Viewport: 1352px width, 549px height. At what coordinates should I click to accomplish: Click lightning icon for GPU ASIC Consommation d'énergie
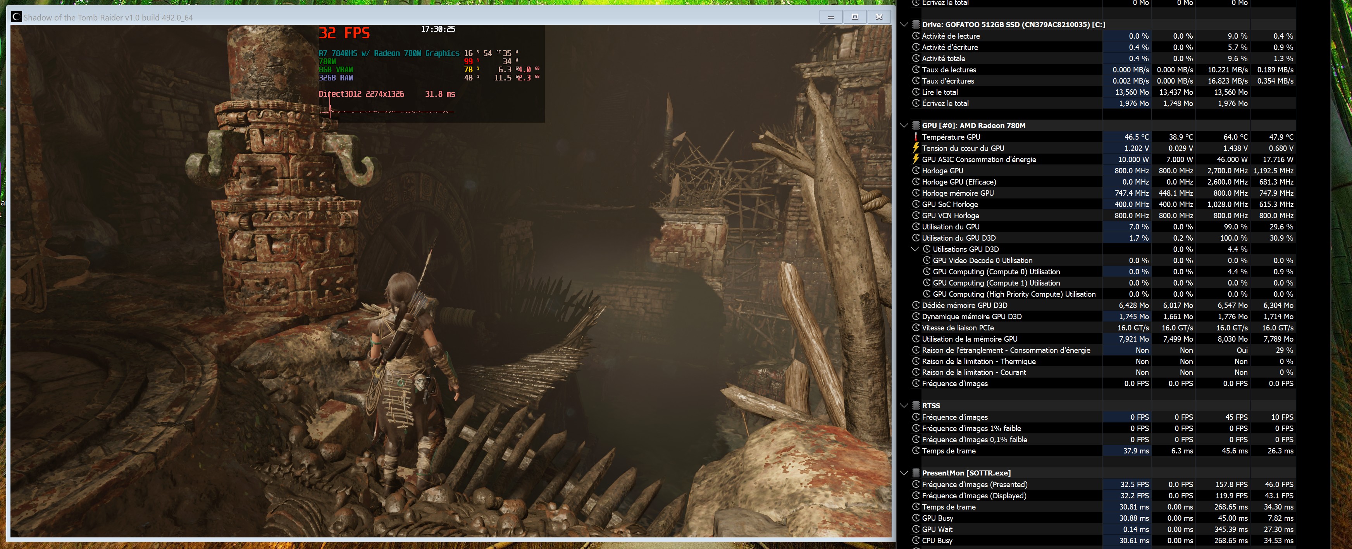tap(916, 159)
